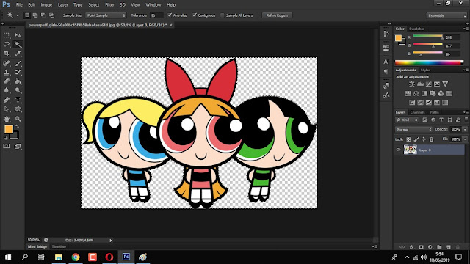Open the Opacity slider dropdown arrow
The width and height of the screenshot is (470, 264).
tap(465, 129)
